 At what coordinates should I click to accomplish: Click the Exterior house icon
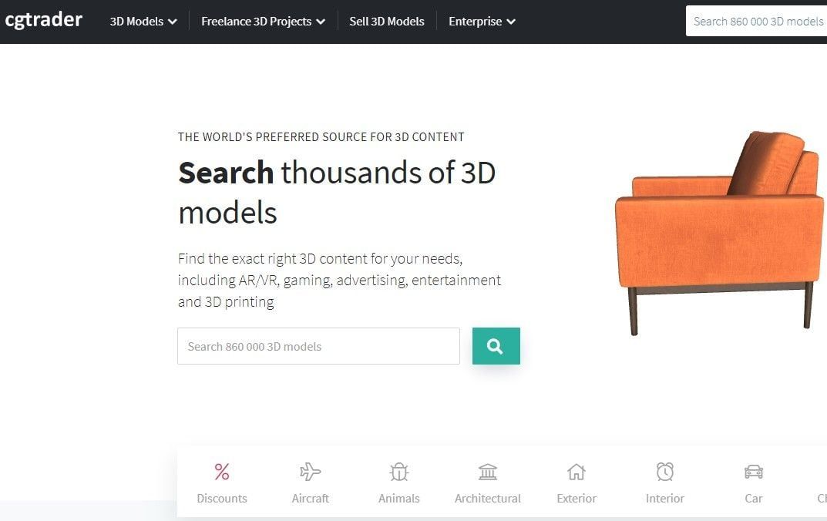(577, 472)
